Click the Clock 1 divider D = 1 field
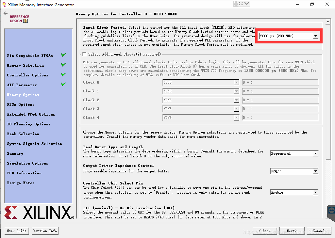Screen dimensions: 335x238 pyautogui.click(x=280, y=91)
